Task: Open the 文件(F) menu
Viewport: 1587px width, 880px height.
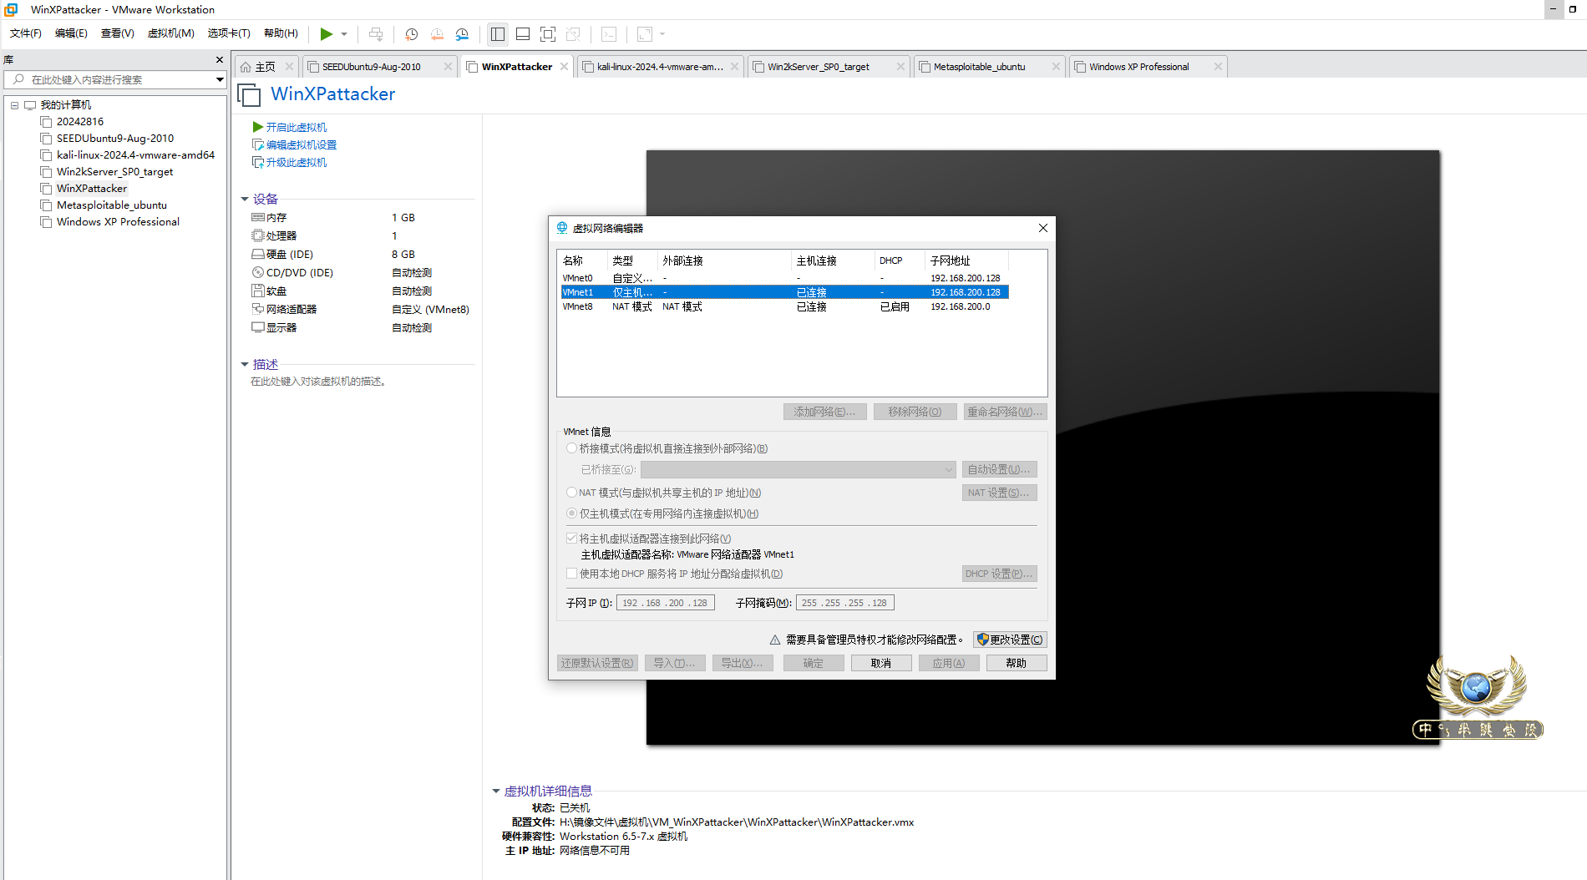Action: coord(26,33)
